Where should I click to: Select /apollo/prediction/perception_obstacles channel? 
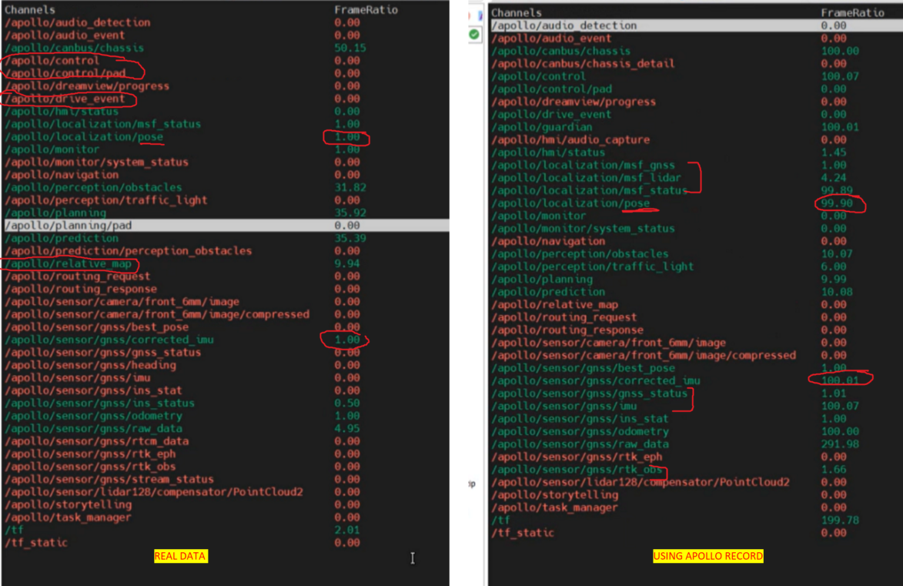pos(129,251)
